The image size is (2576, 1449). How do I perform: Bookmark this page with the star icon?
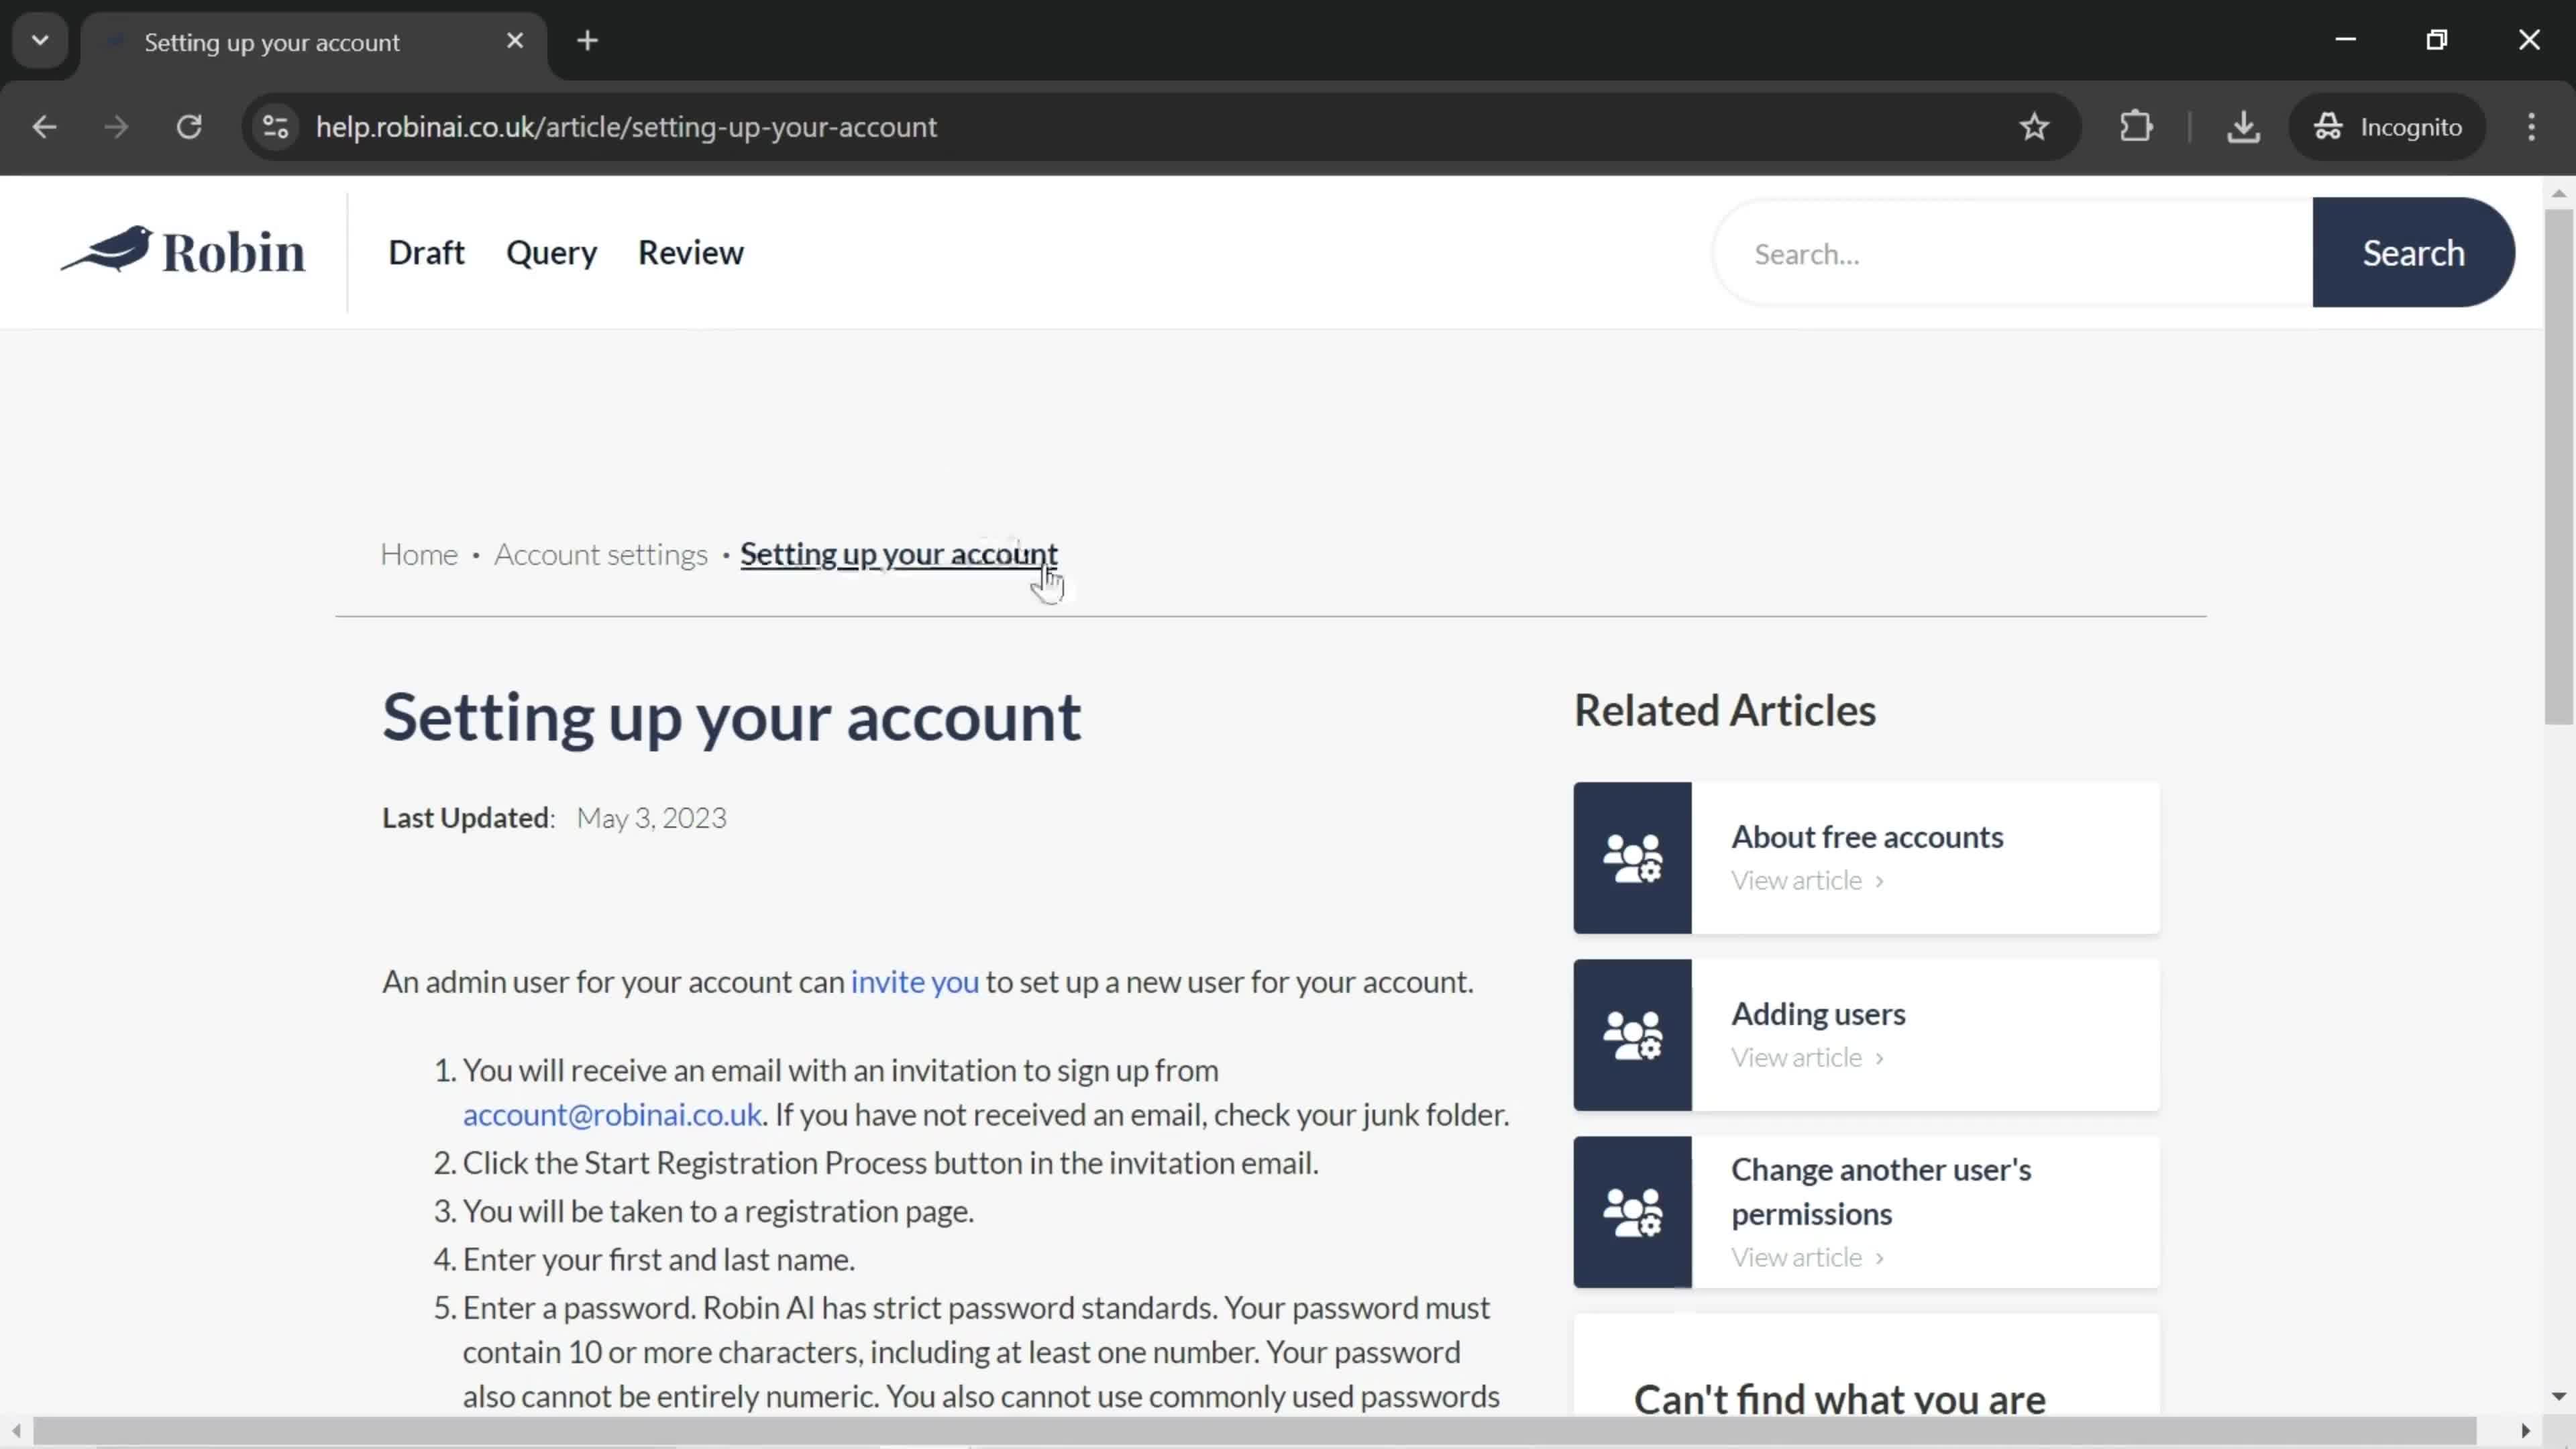pyautogui.click(x=2034, y=127)
